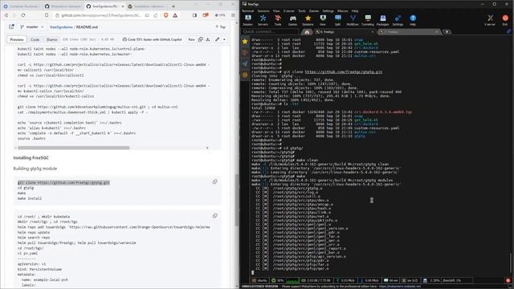Image resolution: width=514 pixels, height=289 pixels.
Task: Open the X server menu
Action: coord(289,10)
